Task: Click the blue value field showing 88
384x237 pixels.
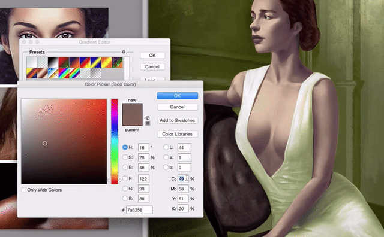Action: coord(143,199)
